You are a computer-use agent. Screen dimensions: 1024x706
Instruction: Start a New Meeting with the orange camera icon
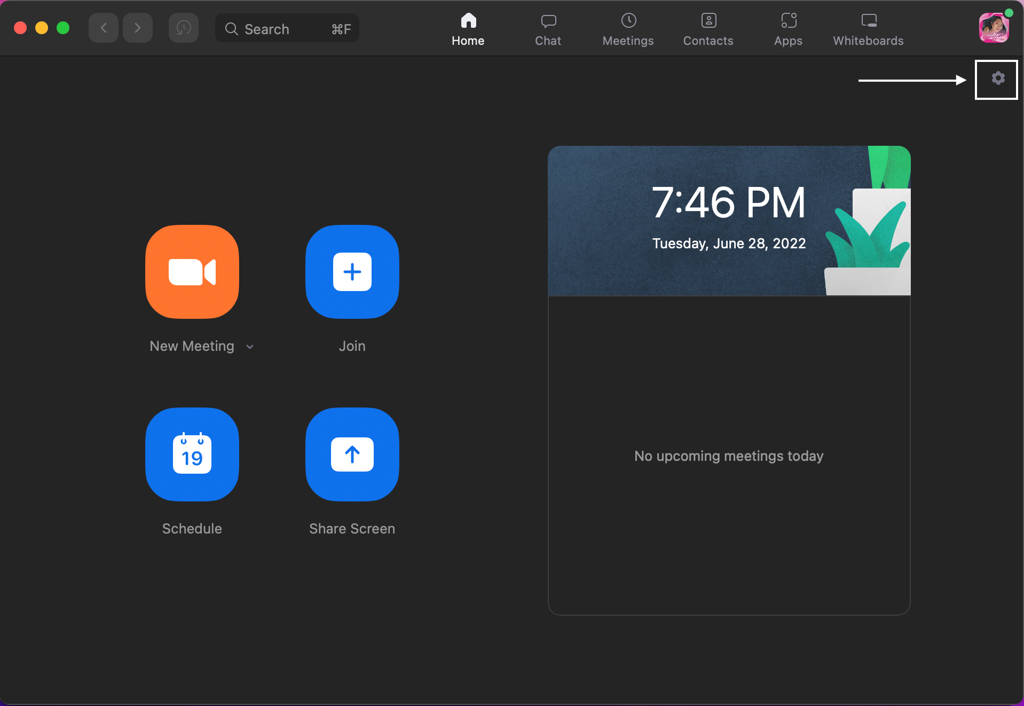point(192,272)
